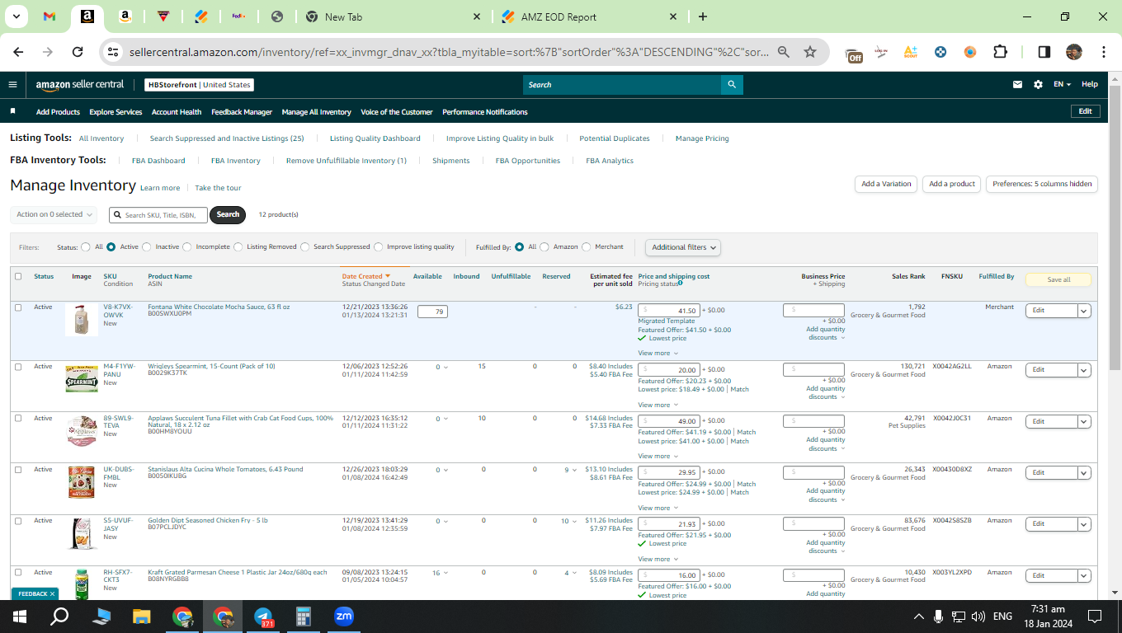Close the FEEDBACK widget with its X
The width and height of the screenshot is (1122, 633).
(x=52, y=593)
